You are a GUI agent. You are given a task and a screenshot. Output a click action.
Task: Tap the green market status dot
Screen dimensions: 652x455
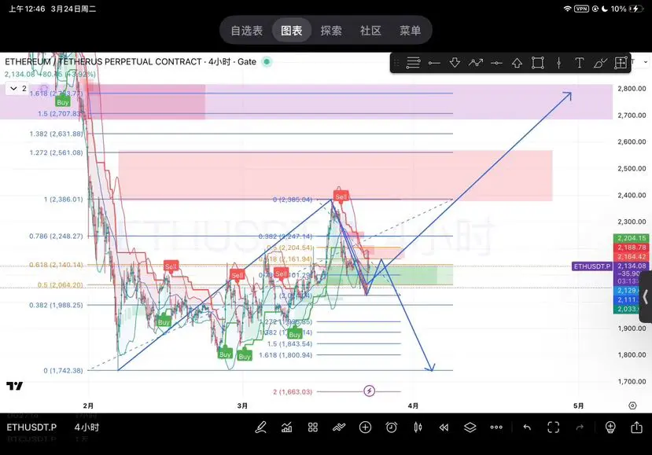point(267,62)
